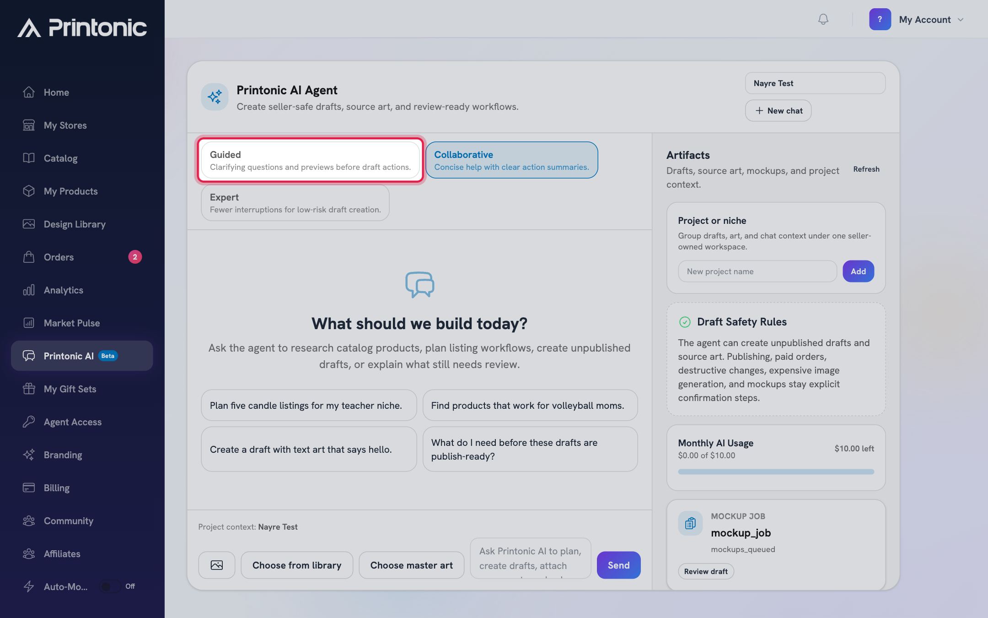Select the Guided mode option
Image resolution: width=988 pixels, height=618 pixels.
tap(310, 160)
